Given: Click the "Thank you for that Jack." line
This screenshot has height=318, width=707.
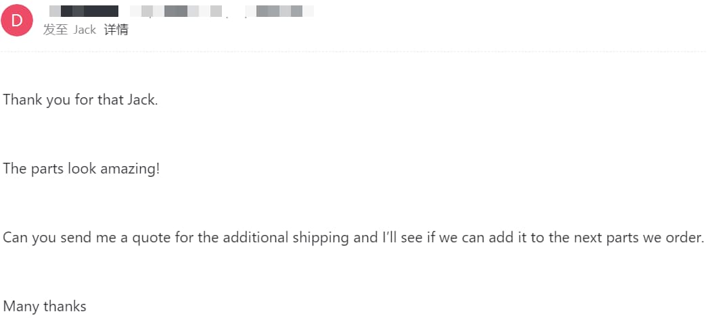Looking at the screenshot, I should click(x=81, y=99).
